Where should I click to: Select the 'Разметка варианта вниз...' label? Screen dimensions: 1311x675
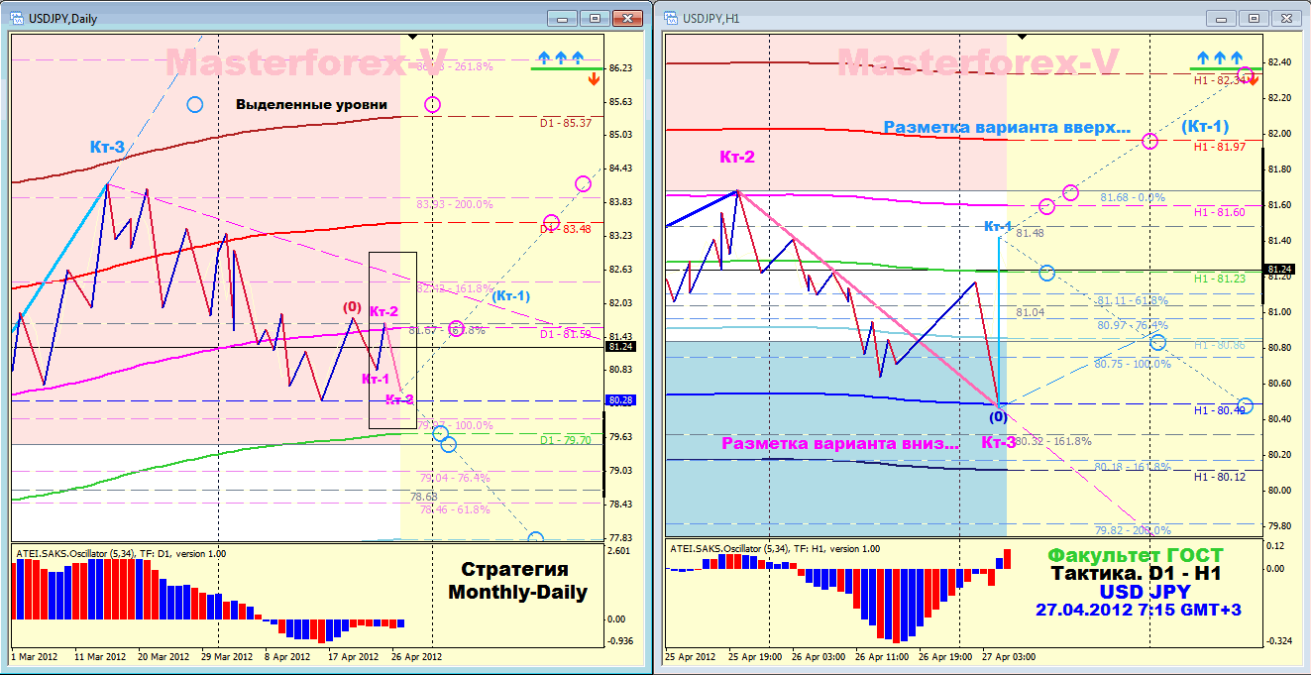tap(840, 444)
